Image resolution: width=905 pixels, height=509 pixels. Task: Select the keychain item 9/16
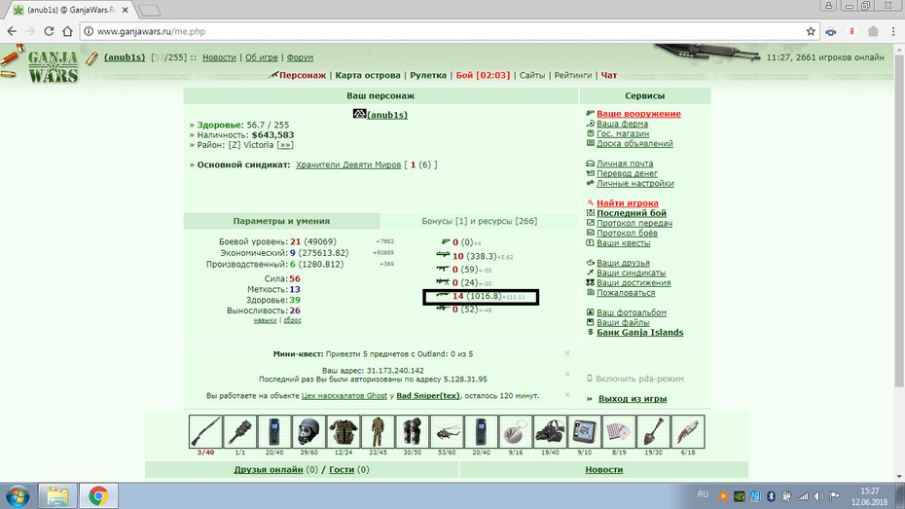(x=516, y=431)
